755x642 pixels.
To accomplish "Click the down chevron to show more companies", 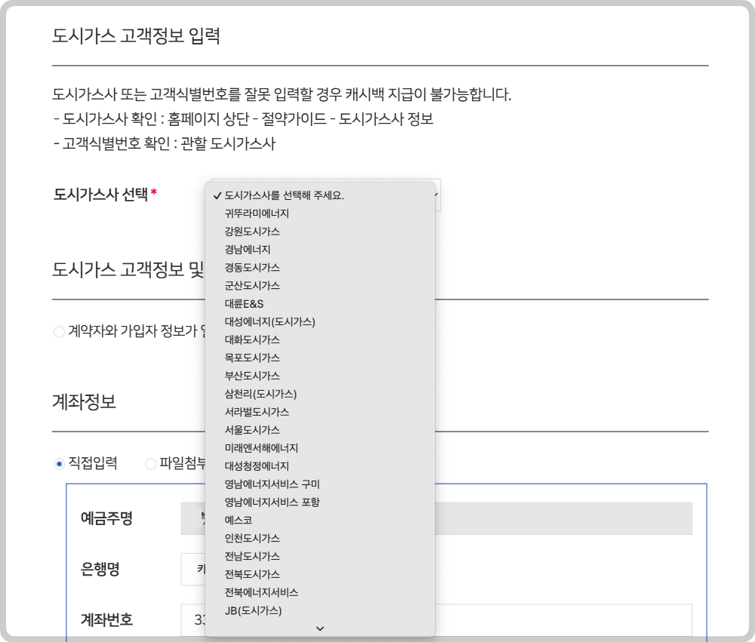I will pyautogui.click(x=319, y=628).
